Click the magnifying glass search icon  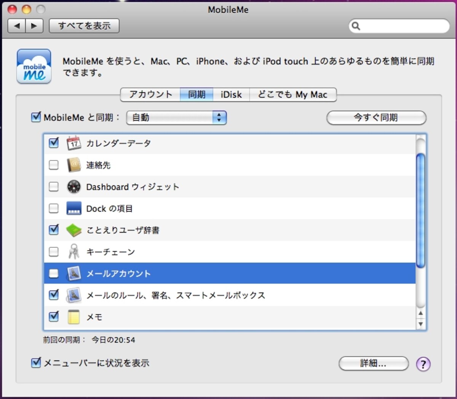pos(356,26)
